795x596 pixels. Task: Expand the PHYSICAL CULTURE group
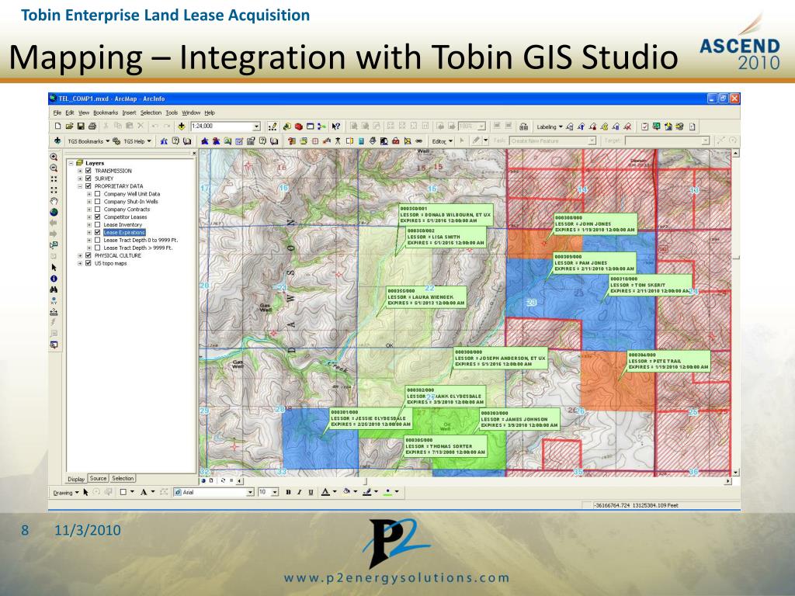click(x=80, y=255)
